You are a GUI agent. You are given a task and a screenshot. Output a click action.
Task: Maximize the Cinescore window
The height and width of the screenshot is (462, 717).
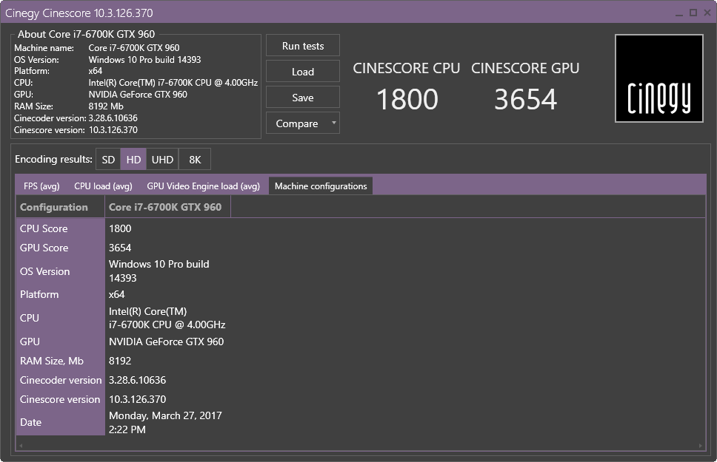click(693, 13)
